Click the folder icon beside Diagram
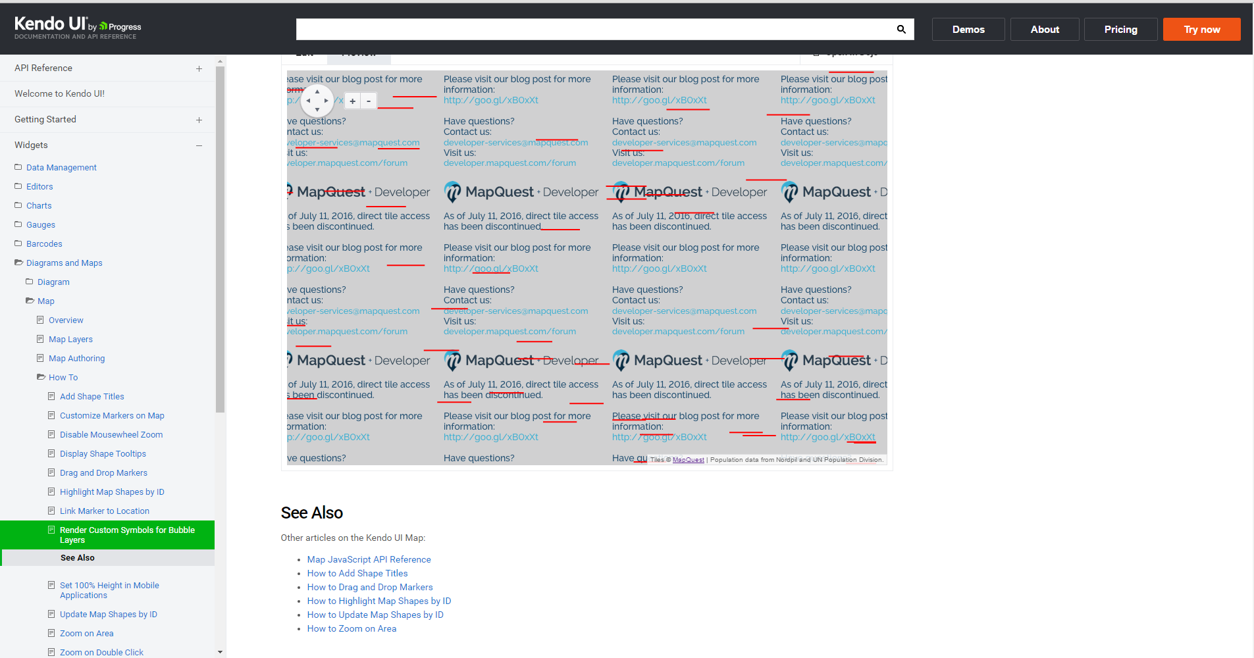Image resolution: width=1254 pixels, height=658 pixels. 30,282
